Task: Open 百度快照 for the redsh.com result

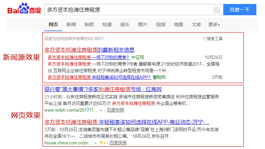Action: [115, 110]
